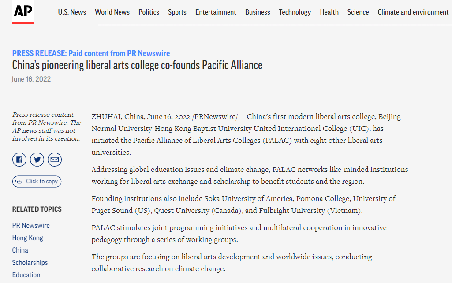Select Sports from the top menu

coord(177,12)
